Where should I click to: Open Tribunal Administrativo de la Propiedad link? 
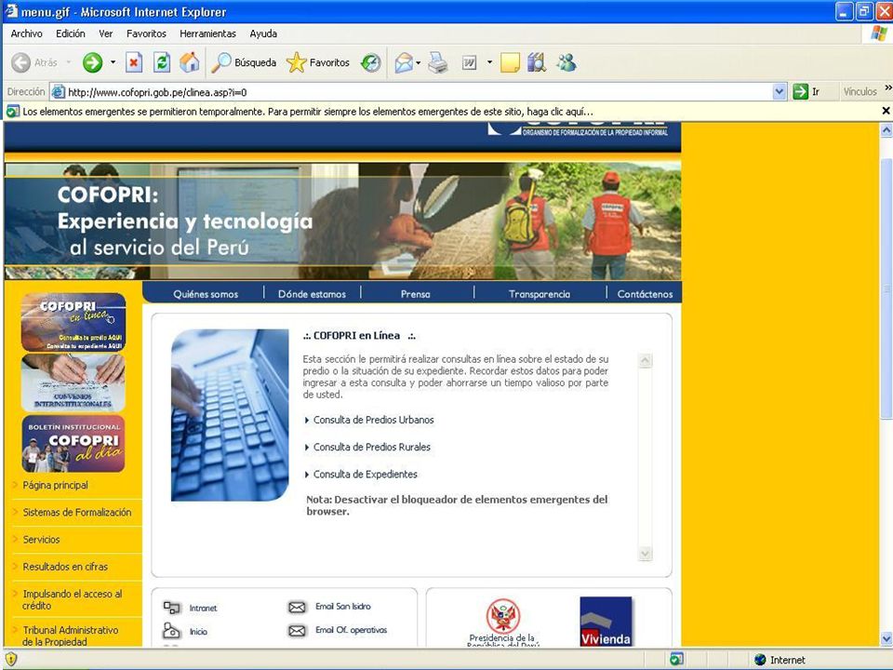71,636
